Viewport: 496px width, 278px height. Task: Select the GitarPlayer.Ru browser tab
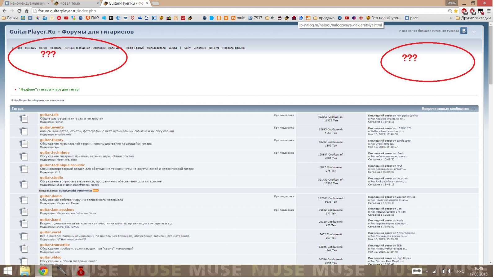tap(126, 3)
